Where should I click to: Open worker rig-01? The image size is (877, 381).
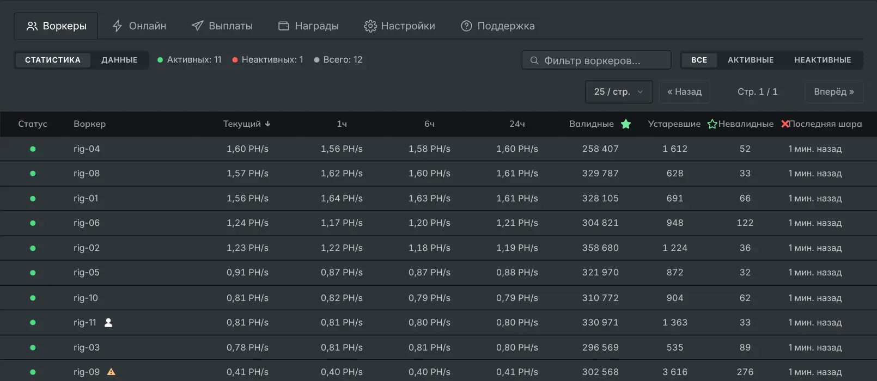click(x=86, y=199)
